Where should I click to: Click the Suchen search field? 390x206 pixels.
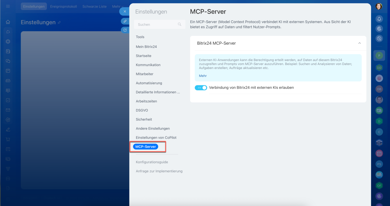pos(159,24)
